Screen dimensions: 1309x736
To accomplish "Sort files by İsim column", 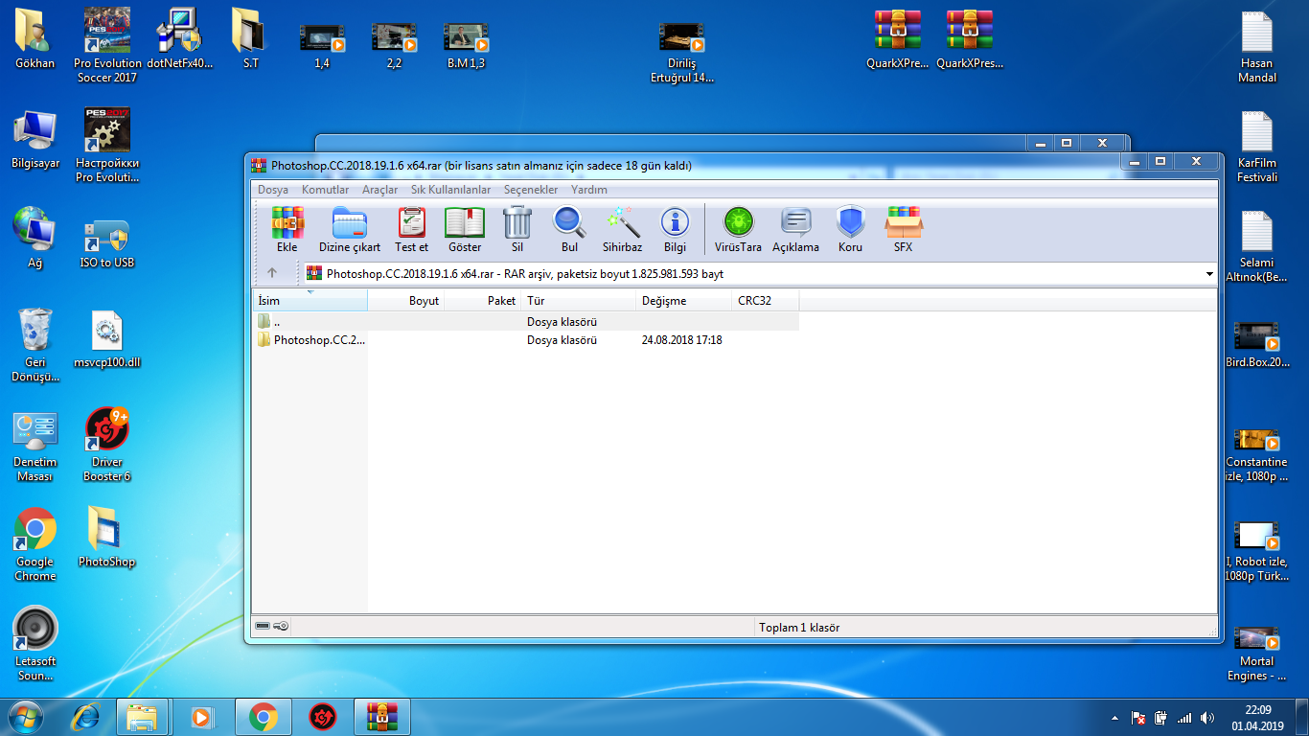I will click(310, 301).
